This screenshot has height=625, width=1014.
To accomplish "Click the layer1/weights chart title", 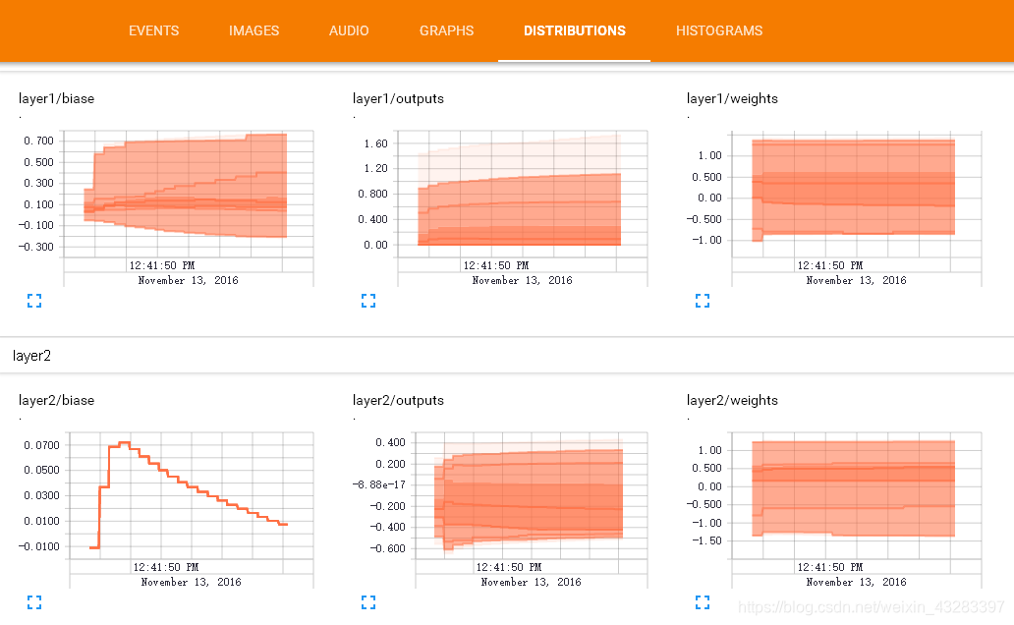I will [x=732, y=98].
